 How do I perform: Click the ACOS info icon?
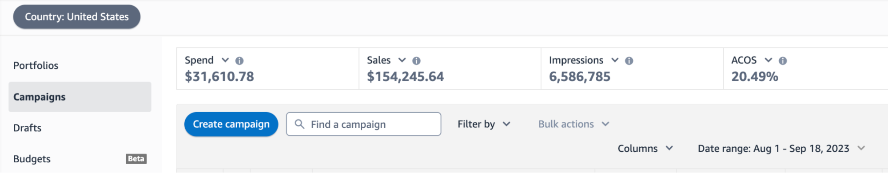(783, 61)
